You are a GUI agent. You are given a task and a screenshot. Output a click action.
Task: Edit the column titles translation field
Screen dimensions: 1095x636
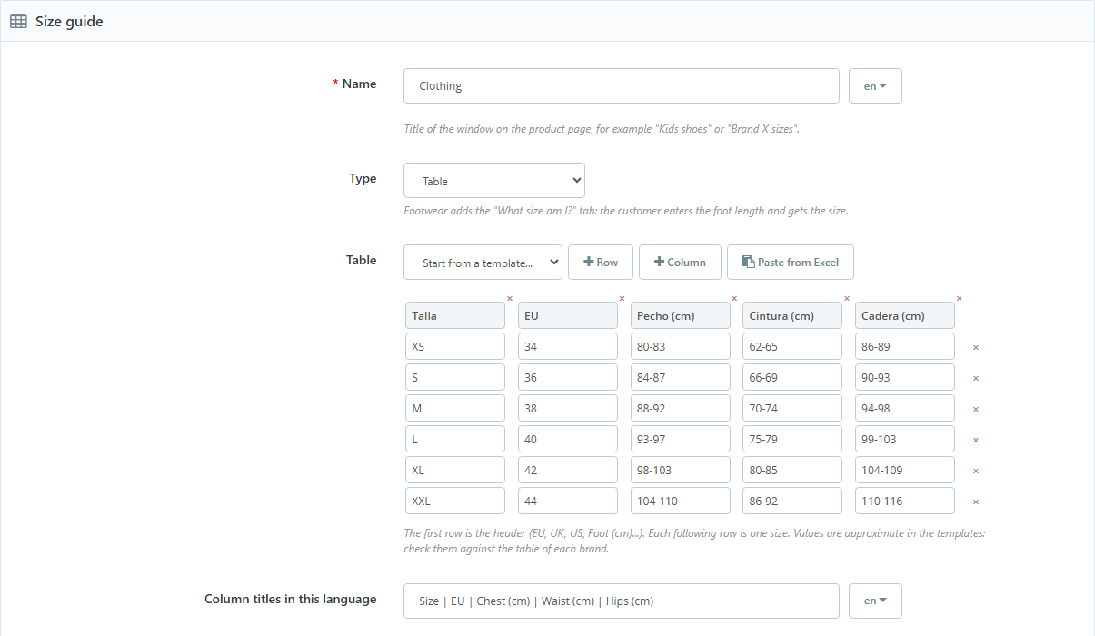click(x=622, y=601)
